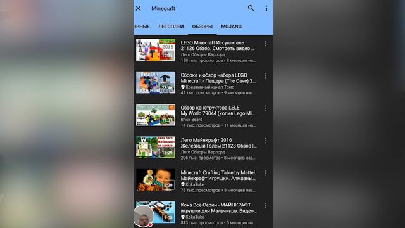Click 813 тыс. просмотров stats line
405x228 pixels.
(x=218, y=222)
